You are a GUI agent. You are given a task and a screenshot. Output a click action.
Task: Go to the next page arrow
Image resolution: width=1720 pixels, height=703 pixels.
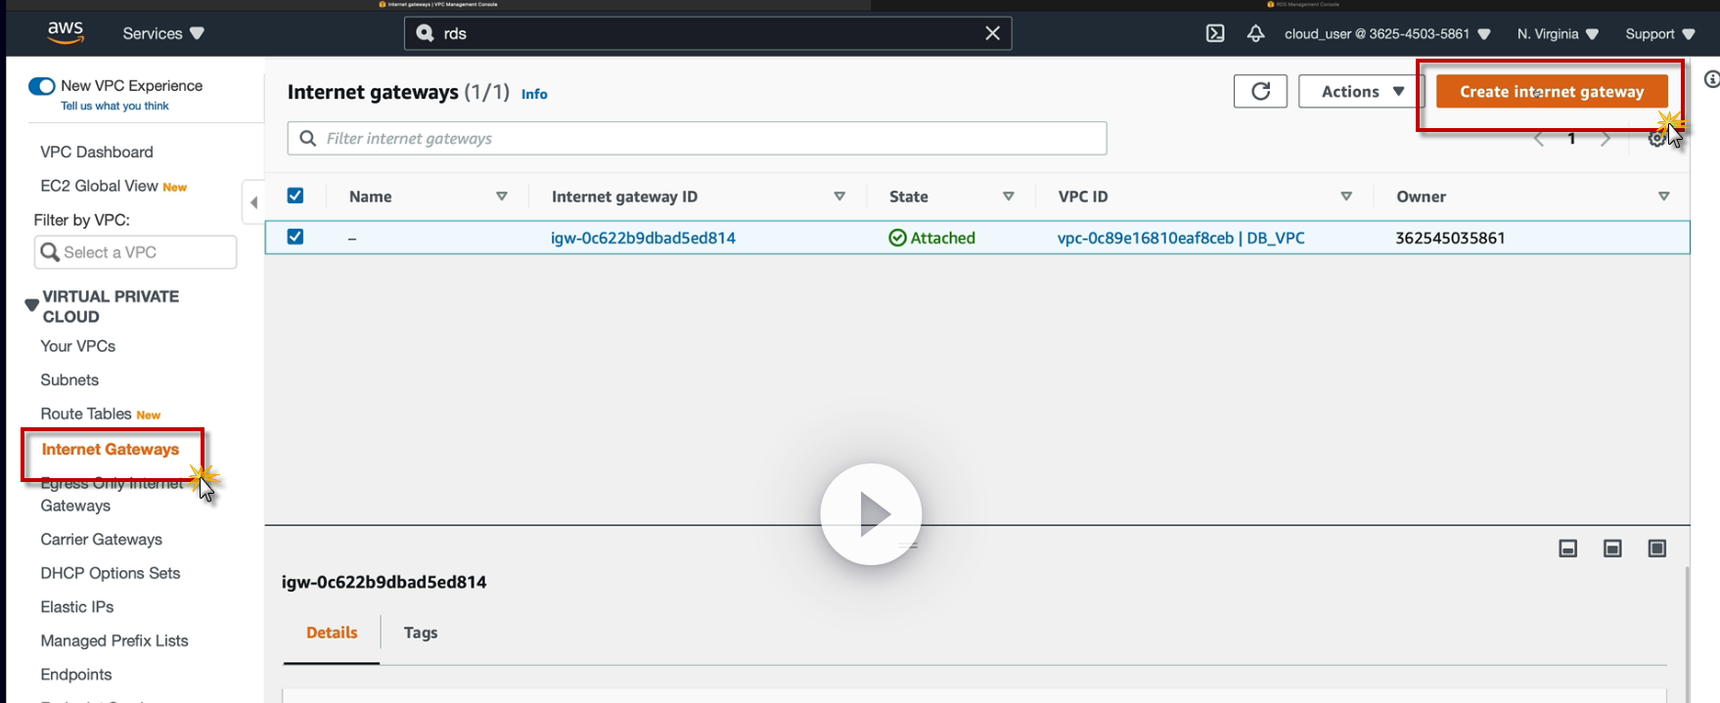coord(1606,139)
